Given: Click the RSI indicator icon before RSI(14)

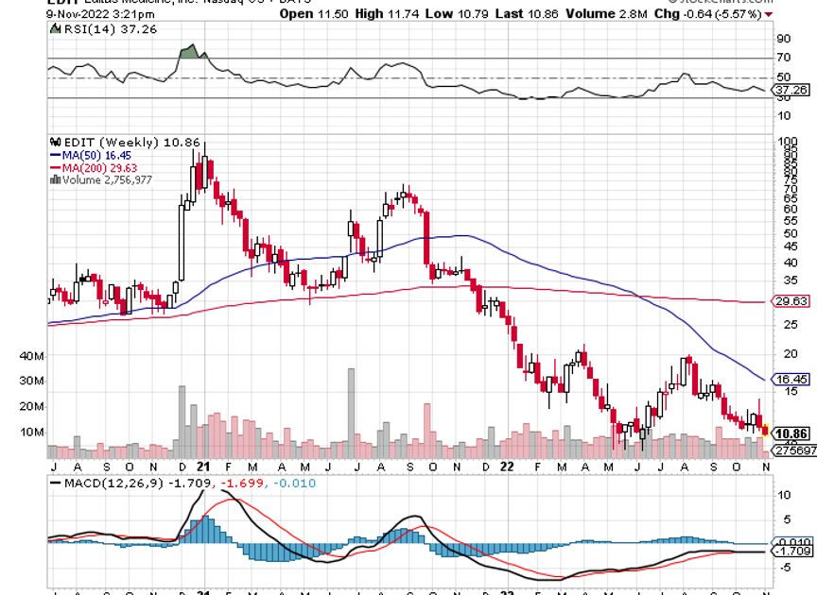Looking at the screenshot, I should 55,28.
